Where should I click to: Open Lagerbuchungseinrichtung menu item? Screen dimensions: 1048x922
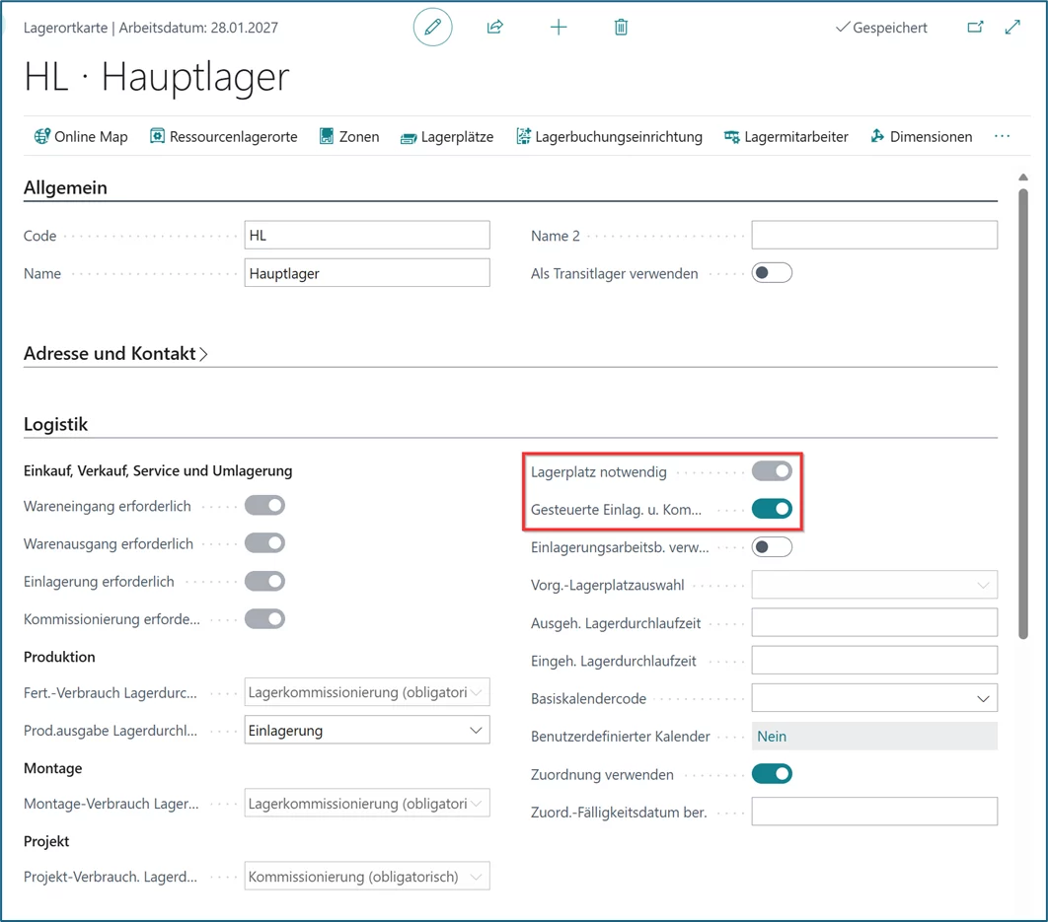click(x=609, y=137)
